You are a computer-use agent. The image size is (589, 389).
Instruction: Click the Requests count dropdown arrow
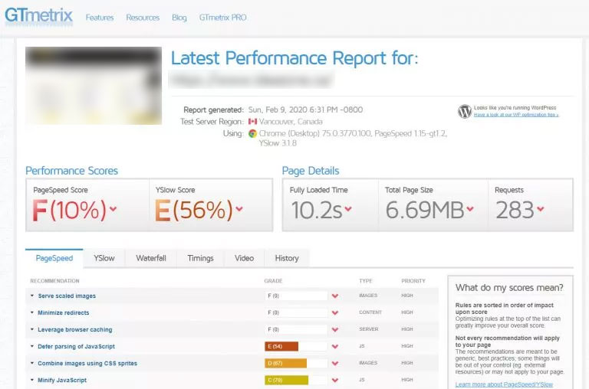(541, 208)
